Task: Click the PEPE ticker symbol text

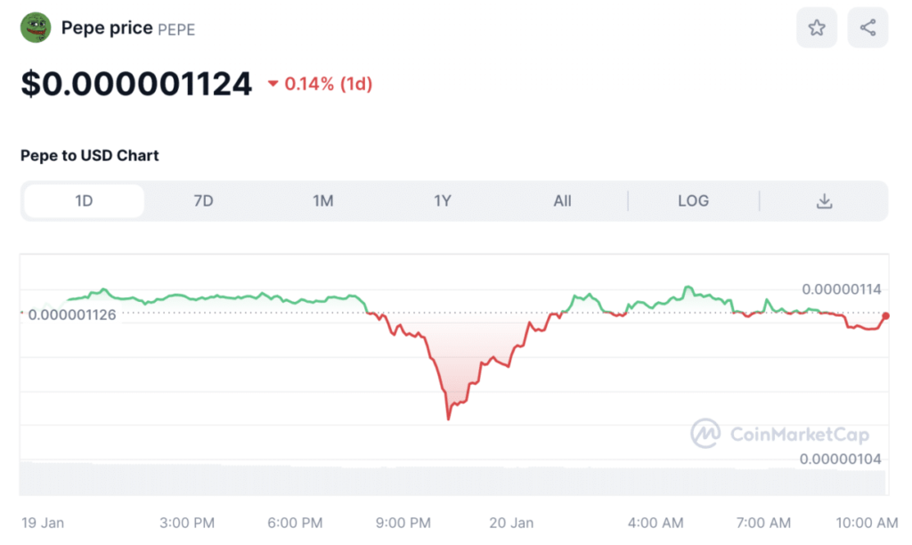Action: [x=176, y=29]
